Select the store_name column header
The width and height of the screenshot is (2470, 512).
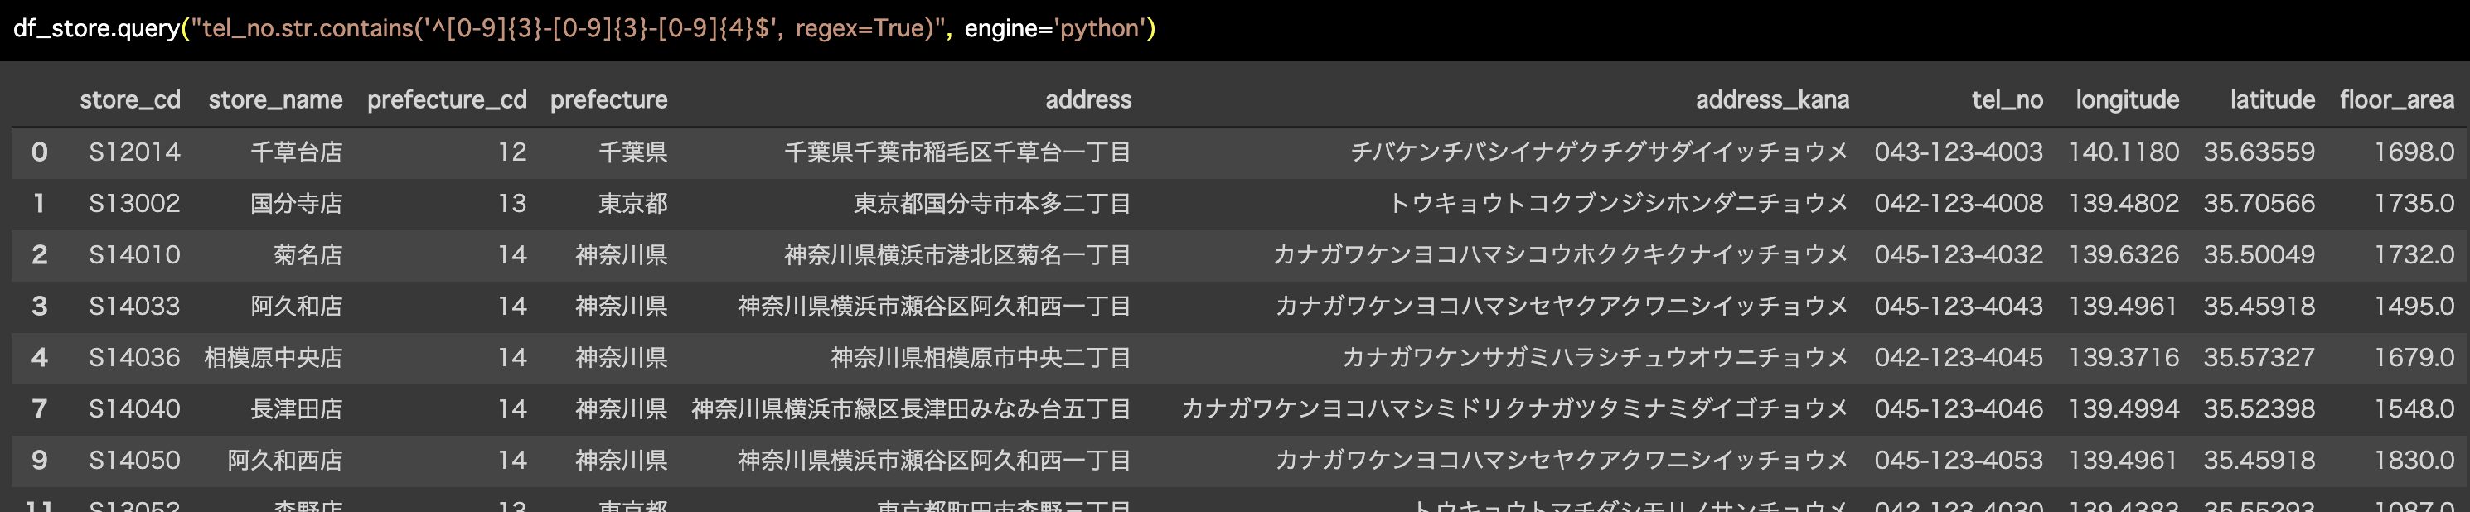[x=275, y=99]
